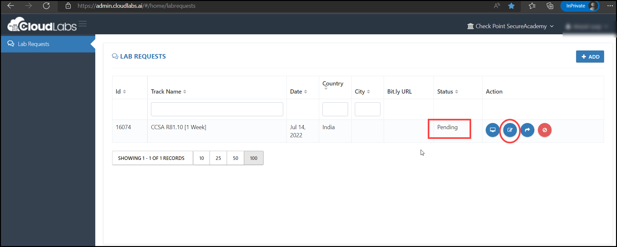Show 50 records per page
This screenshot has height=247, width=617.
click(236, 158)
